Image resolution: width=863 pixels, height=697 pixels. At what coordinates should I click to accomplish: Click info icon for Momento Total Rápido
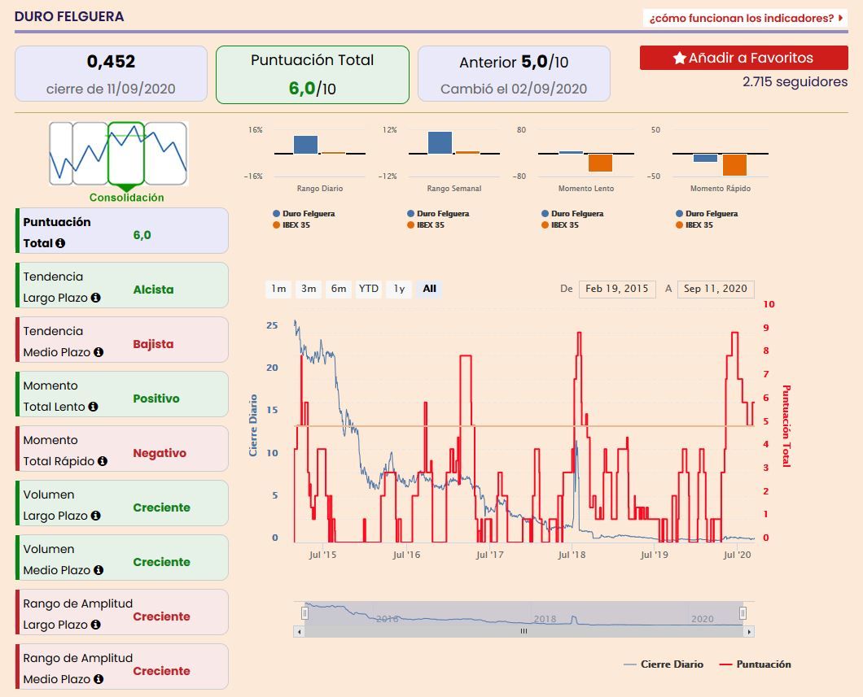(x=103, y=460)
